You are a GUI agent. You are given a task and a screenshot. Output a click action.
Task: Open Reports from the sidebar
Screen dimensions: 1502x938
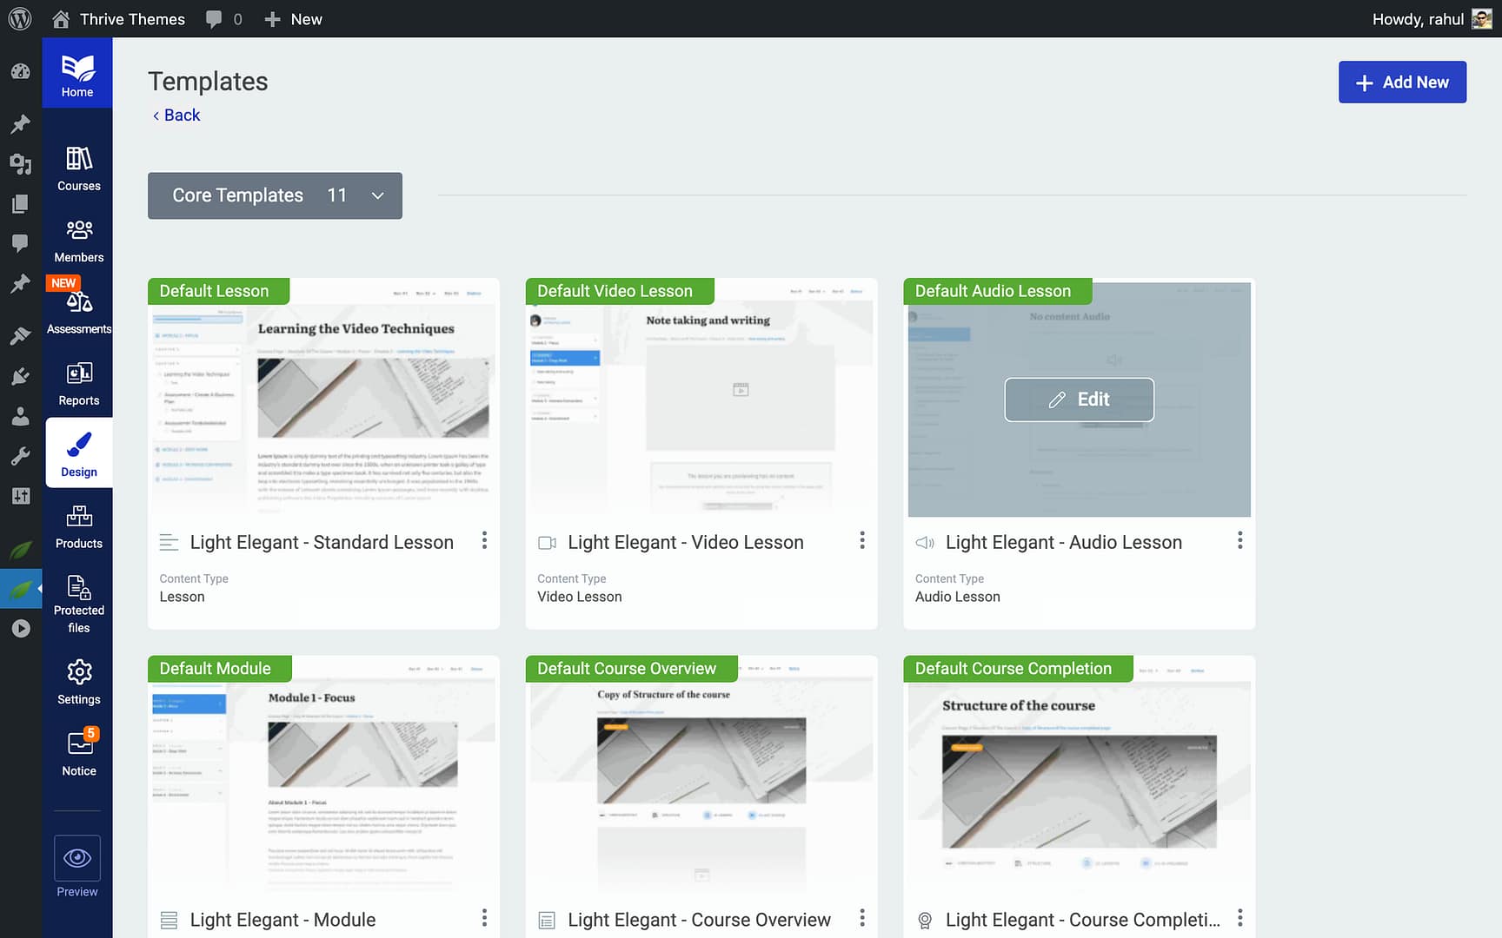point(78,384)
